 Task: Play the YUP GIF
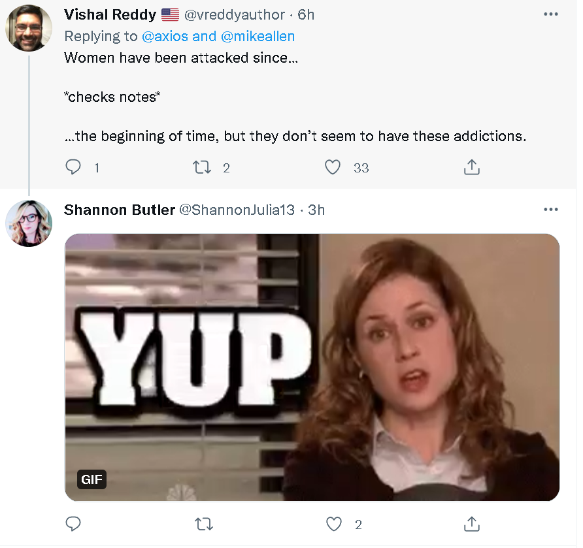click(x=312, y=367)
